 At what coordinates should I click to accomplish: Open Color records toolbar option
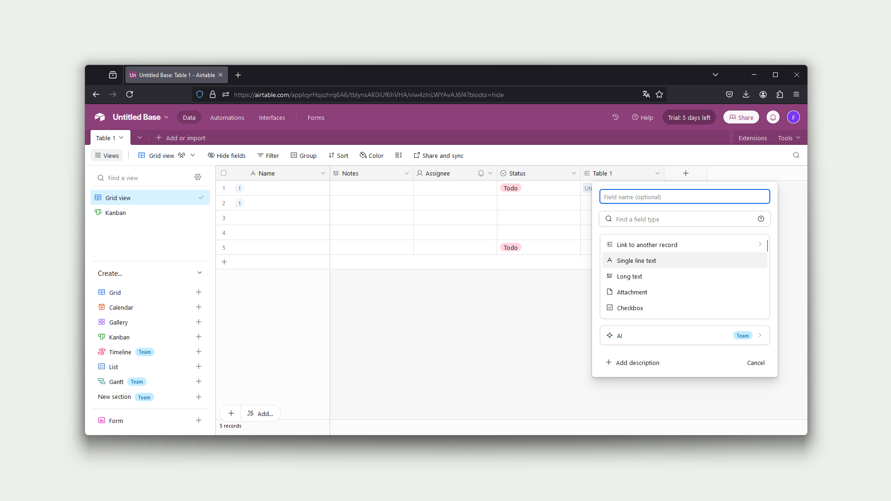[371, 156]
